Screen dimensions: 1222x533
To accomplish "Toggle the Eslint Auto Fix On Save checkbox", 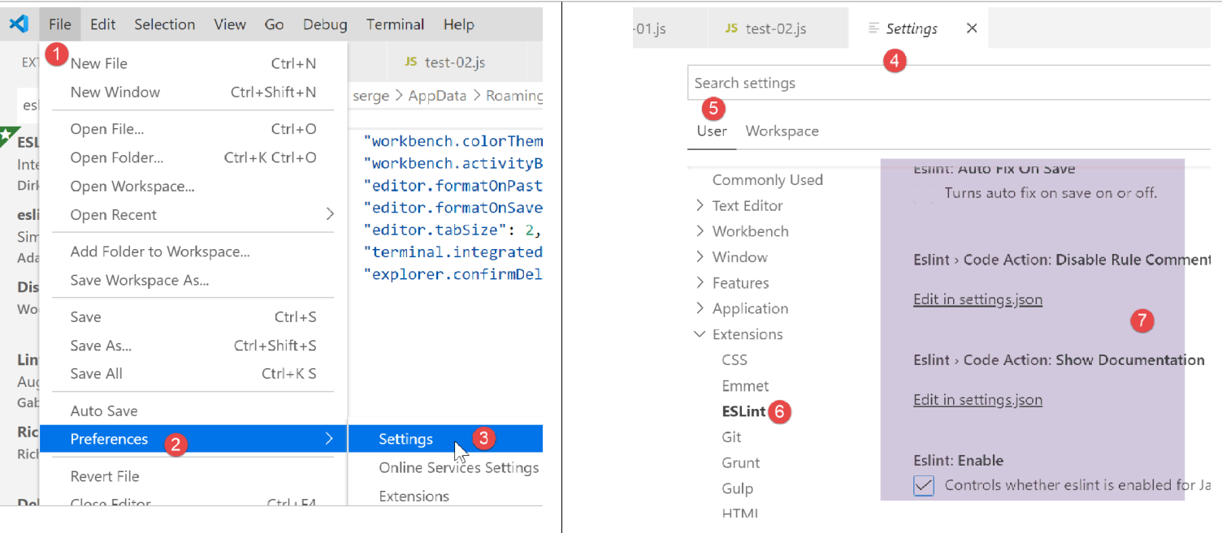I will [924, 193].
